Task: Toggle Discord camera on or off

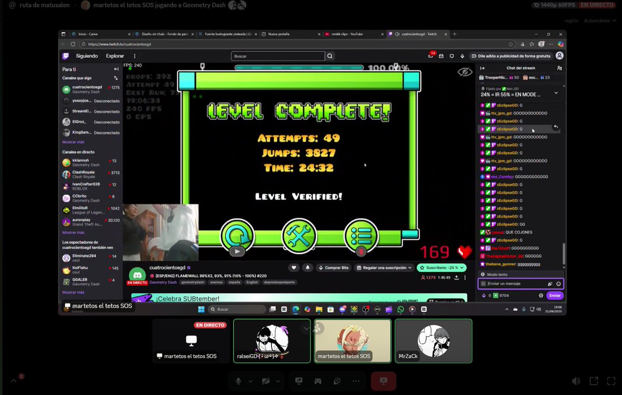Action: [266, 381]
